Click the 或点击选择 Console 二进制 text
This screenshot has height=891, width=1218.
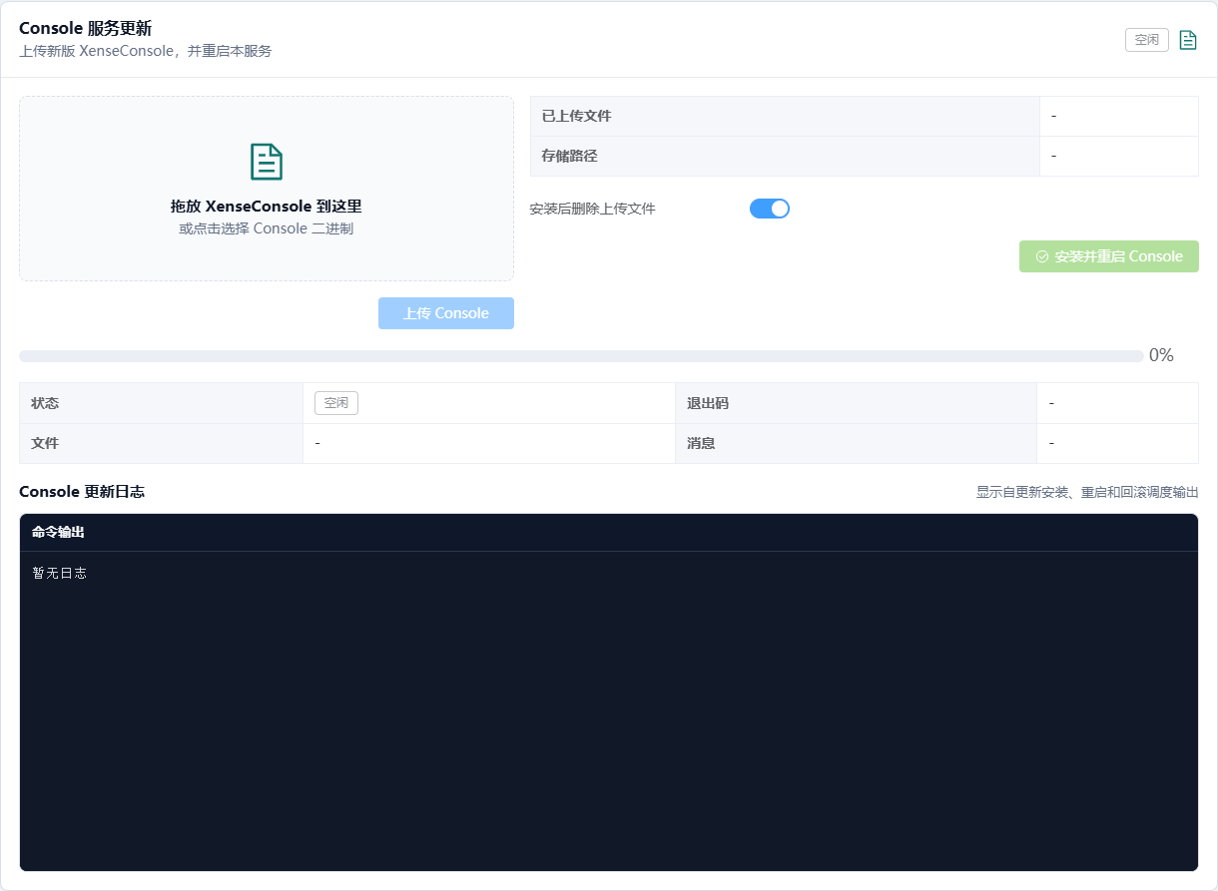[x=267, y=228]
